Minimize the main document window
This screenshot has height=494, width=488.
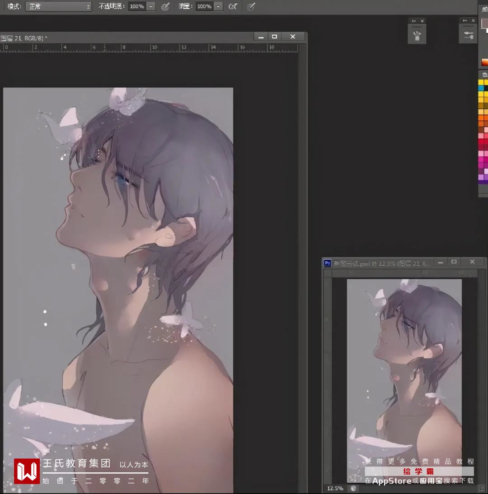pyautogui.click(x=261, y=37)
